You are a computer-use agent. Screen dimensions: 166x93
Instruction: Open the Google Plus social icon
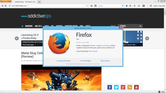pyautogui.click(x=123, y=87)
